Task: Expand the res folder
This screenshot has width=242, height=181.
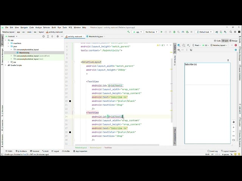Action: [x=8, y=62]
